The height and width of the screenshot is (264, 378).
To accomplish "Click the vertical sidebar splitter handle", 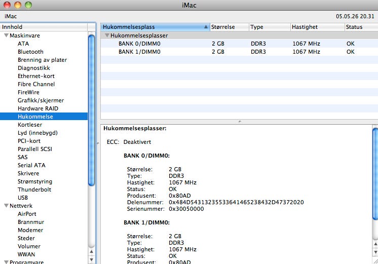I will pyautogui.click(x=98, y=143).
